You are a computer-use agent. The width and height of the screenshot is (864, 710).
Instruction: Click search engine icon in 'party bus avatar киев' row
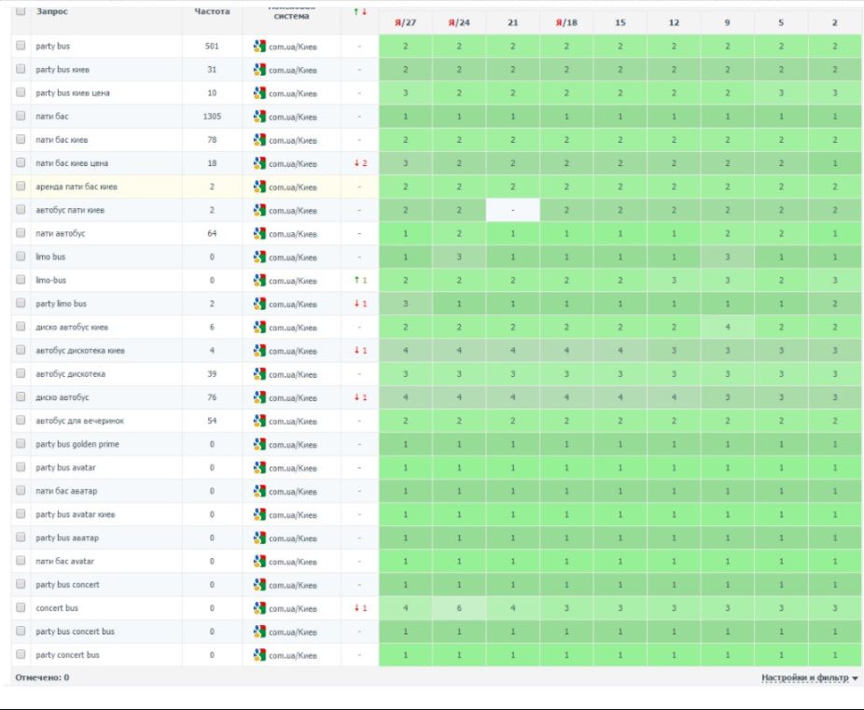[259, 514]
